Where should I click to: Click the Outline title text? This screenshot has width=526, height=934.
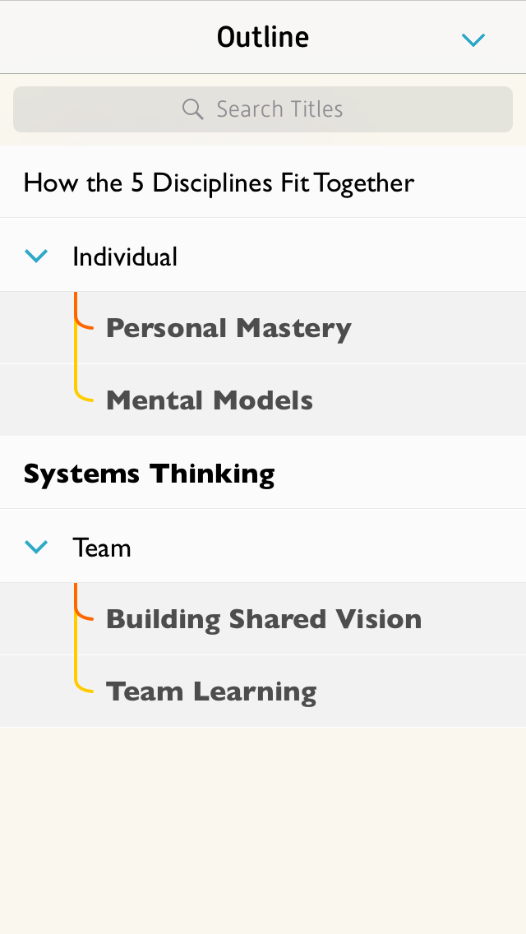point(263,37)
